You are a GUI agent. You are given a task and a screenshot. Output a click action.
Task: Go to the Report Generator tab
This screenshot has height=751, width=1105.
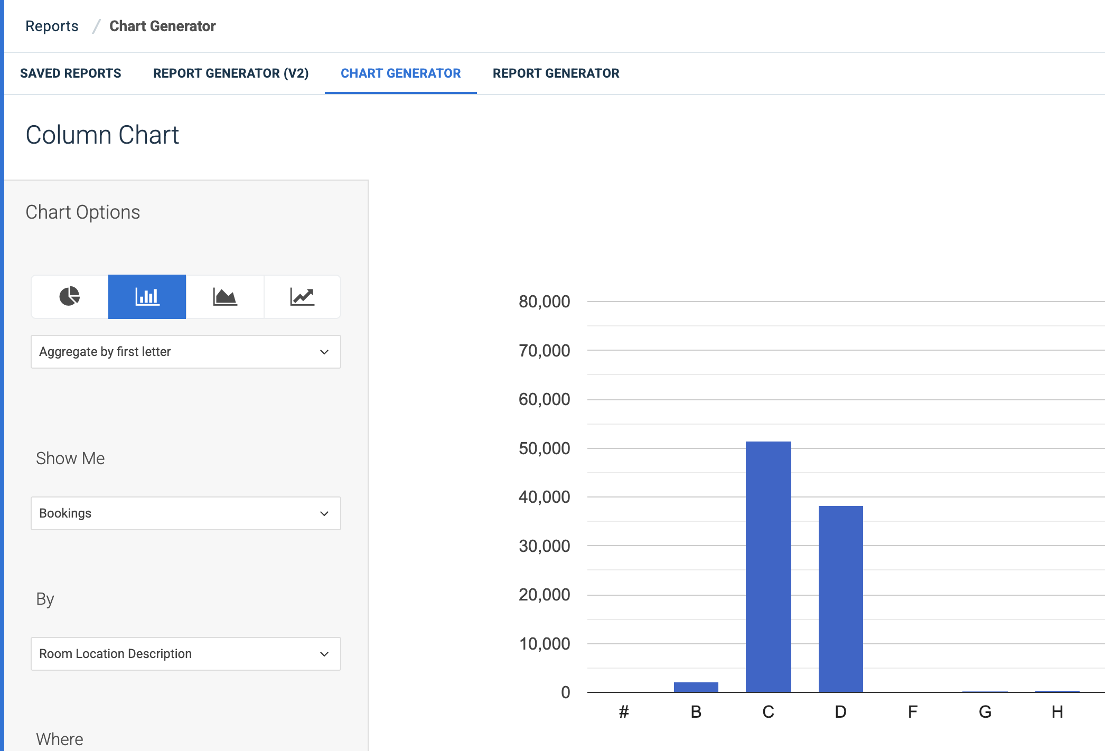(556, 73)
